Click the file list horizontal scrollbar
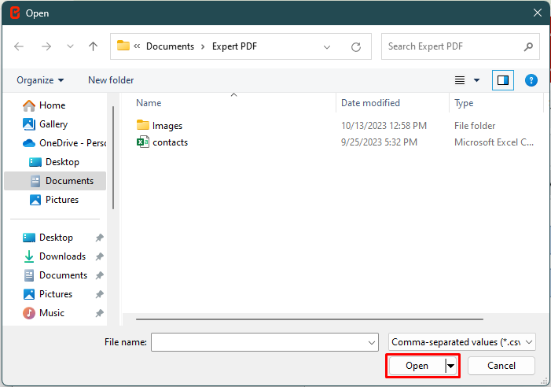This screenshot has width=551, height=387. point(309,319)
